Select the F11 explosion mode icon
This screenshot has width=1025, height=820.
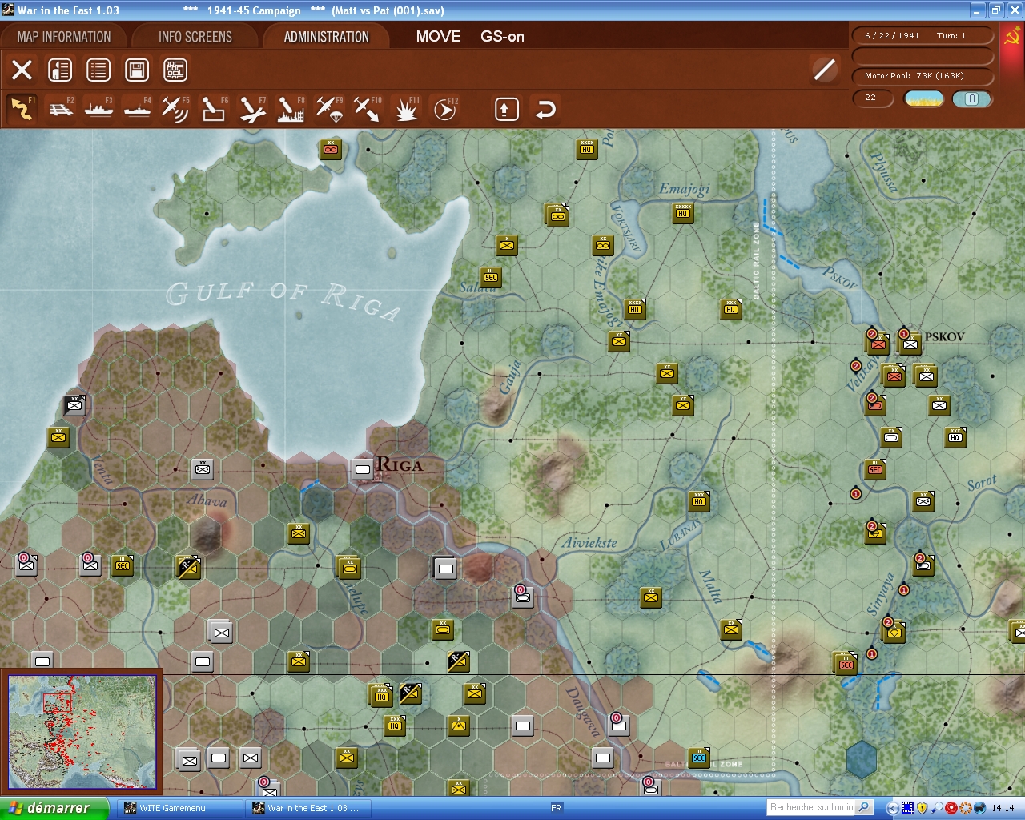tap(406, 109)
